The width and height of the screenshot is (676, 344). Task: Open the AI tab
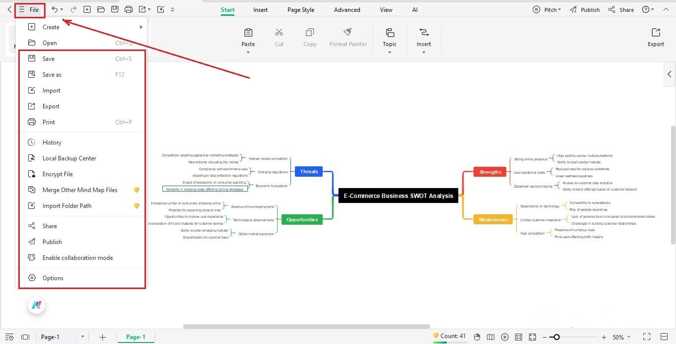tap(415, 10)
